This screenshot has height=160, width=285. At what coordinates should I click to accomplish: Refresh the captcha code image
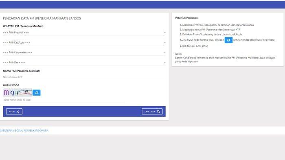click(37, 93)
